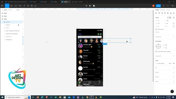Image resolution: width=176 pixels, height=99 pixels.
Task: Click the Align bottom icon
Action: pos(171,13)
